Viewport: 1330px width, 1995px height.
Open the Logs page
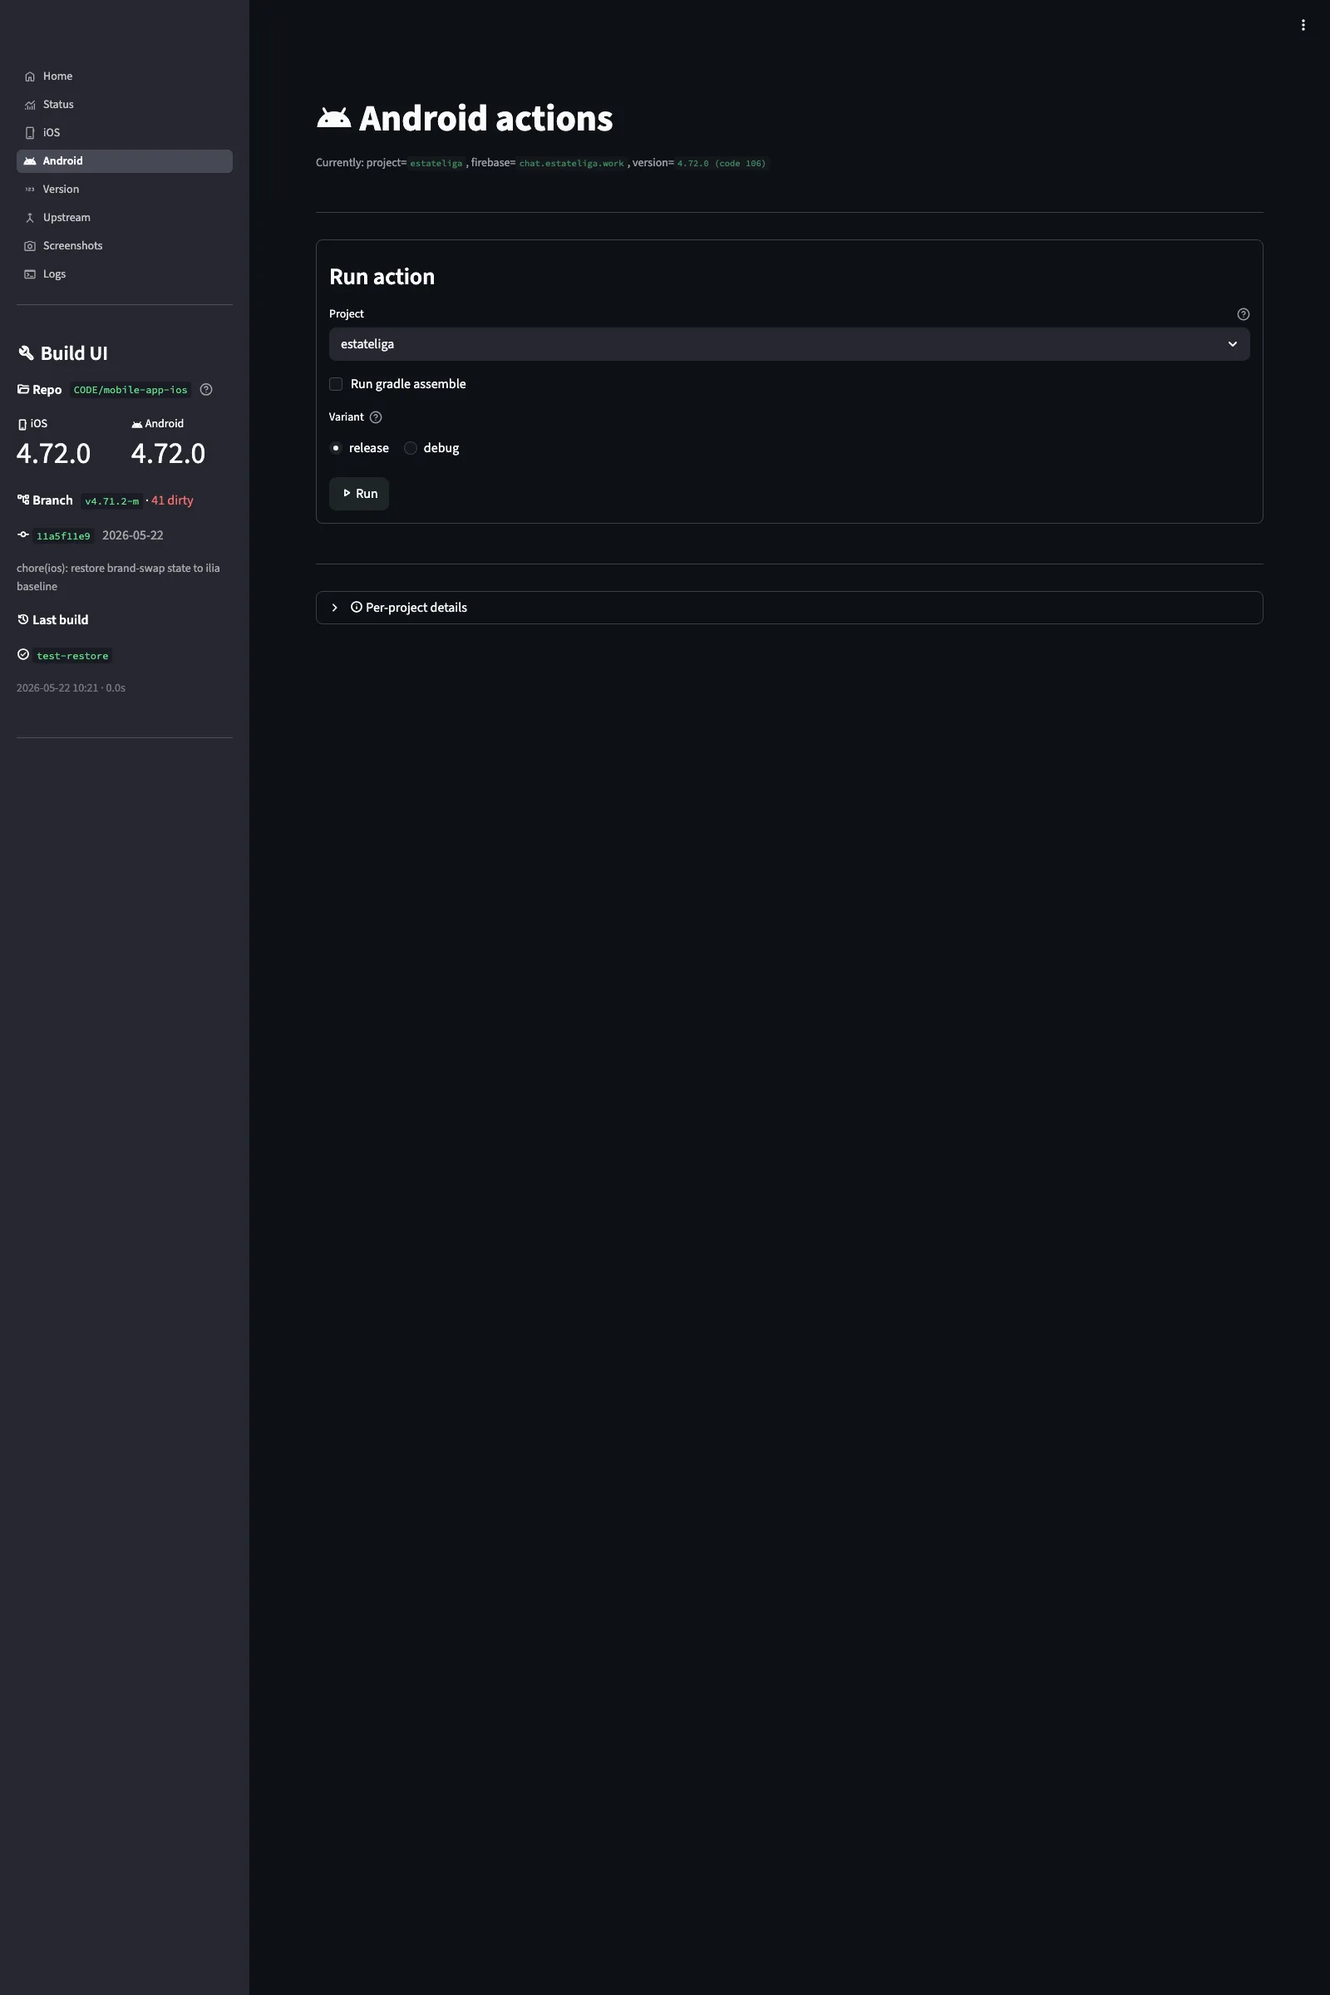pyautogui.click(x=124, y=274)
